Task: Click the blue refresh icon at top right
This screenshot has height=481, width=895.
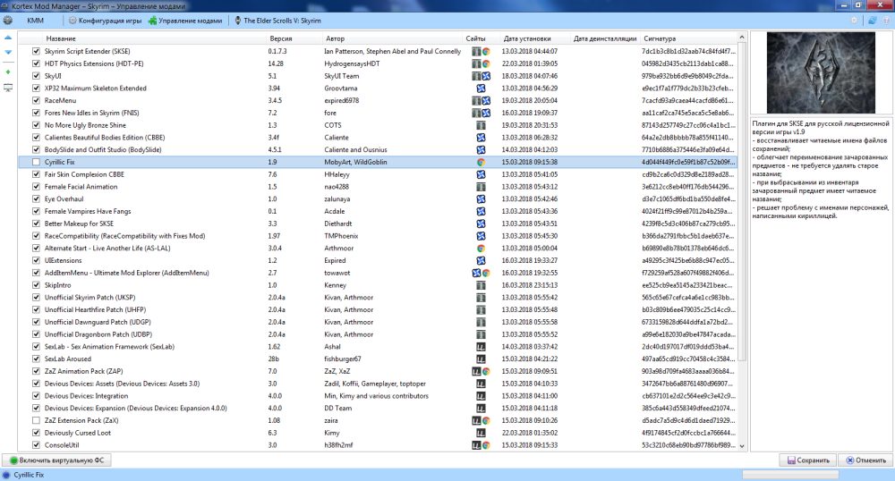Action: (872, 21)
